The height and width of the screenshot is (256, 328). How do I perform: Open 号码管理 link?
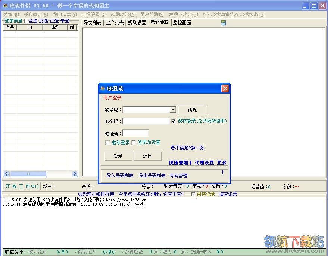[179, 176]
